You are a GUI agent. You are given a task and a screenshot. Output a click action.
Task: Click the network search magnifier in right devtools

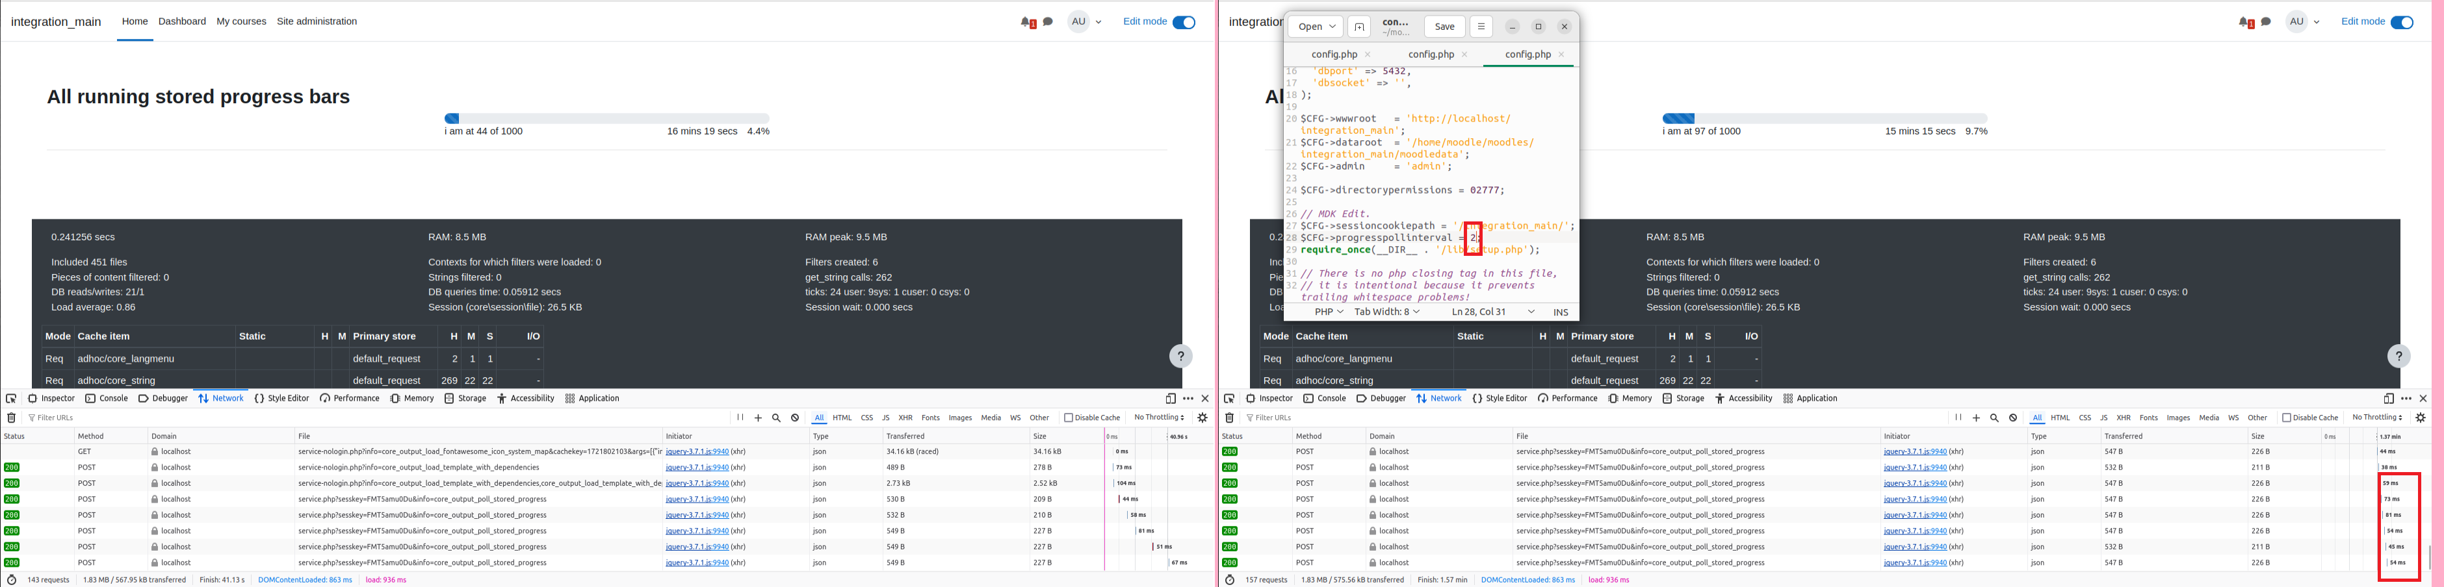[x=1994, y=418]
